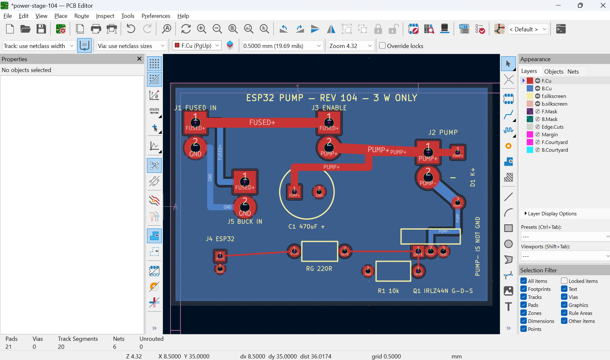Check Locked items in Selection Filter
This screenshot has height=360, width=610.
(564, 281)
